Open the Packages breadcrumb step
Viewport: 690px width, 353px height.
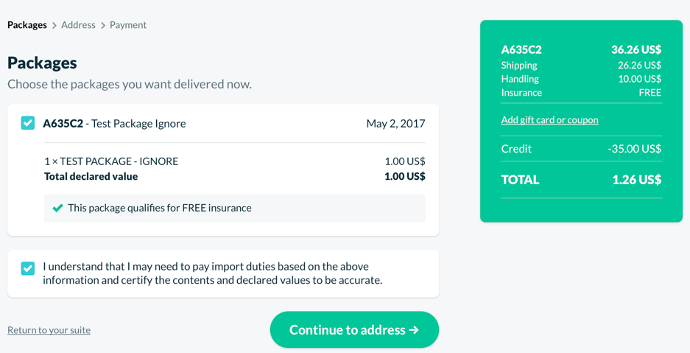tap(27, 25)
